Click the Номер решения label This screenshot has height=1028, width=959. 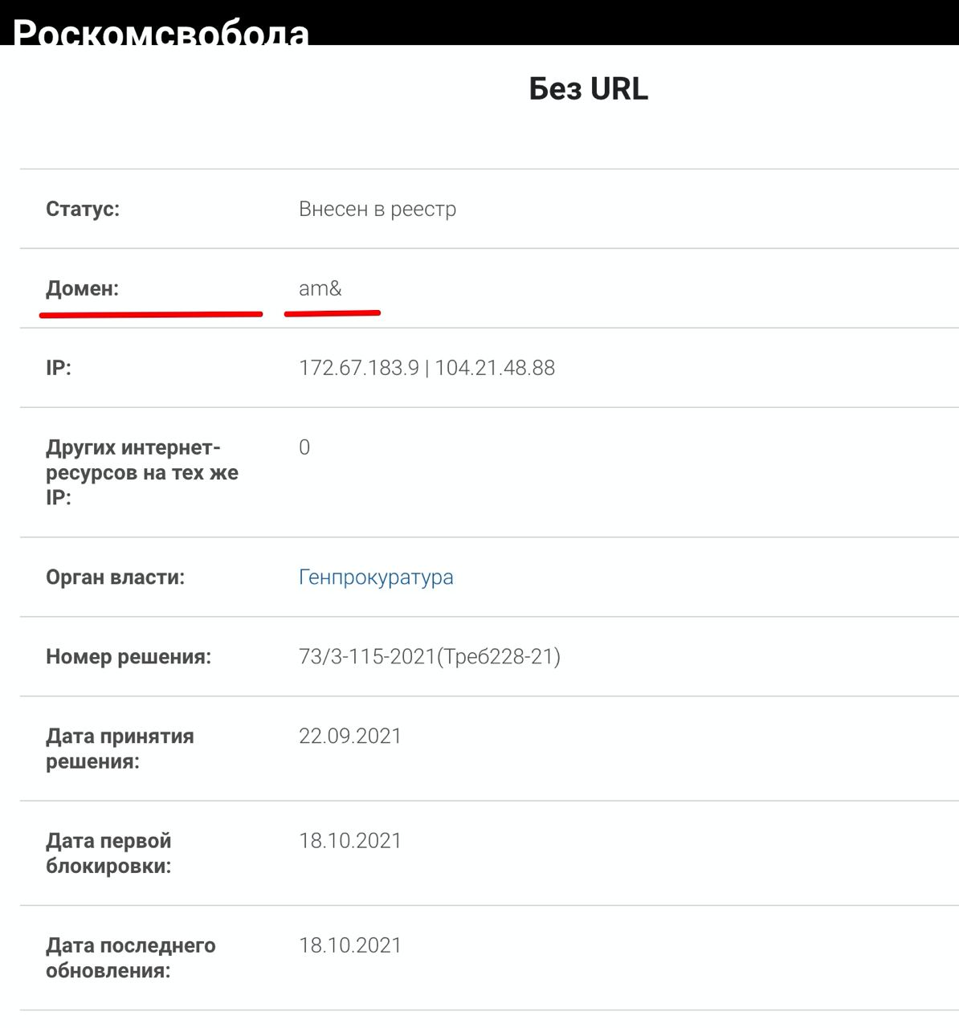point(129,657)
